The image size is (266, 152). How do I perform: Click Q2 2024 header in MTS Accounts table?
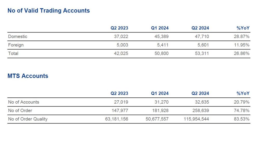(x=200, y=94)
